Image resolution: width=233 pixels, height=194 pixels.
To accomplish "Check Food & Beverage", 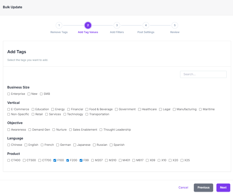I will point(87,109).
